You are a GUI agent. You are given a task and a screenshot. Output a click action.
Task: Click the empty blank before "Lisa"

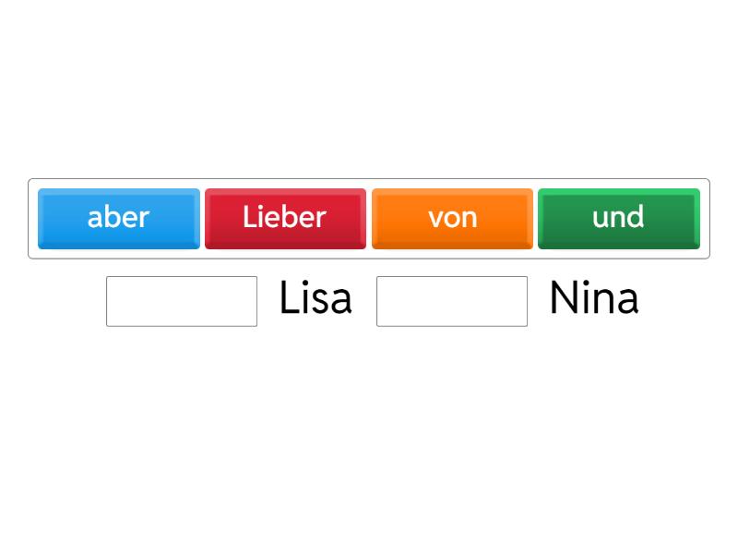pyautogui.click(x=182, y=301)
